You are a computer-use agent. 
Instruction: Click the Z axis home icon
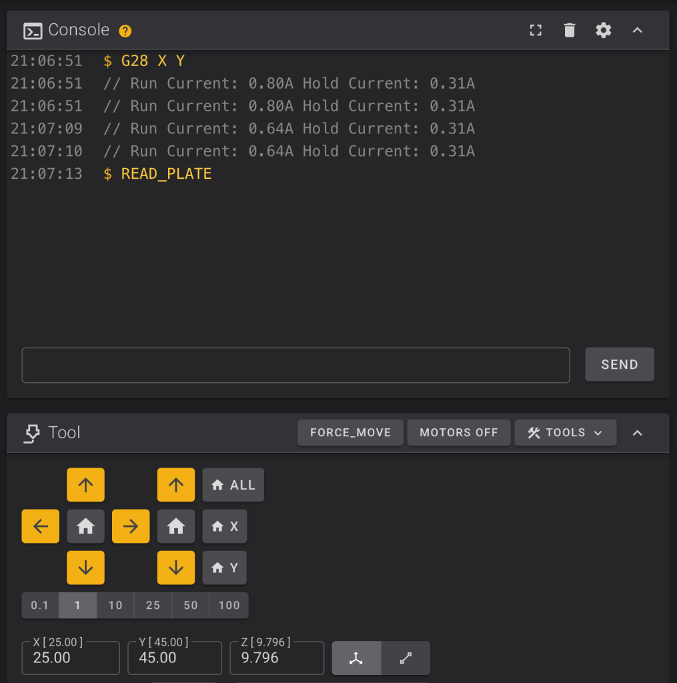pos(176,526)
